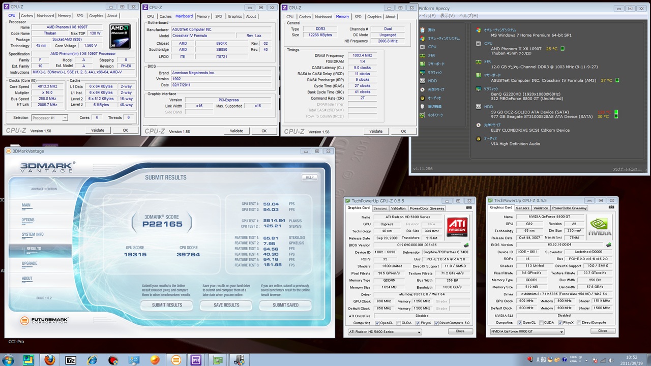Open Graphics tab in CPU-Z Memory window
The width and height of the screenshot is (651, 366).
[374, 16]
